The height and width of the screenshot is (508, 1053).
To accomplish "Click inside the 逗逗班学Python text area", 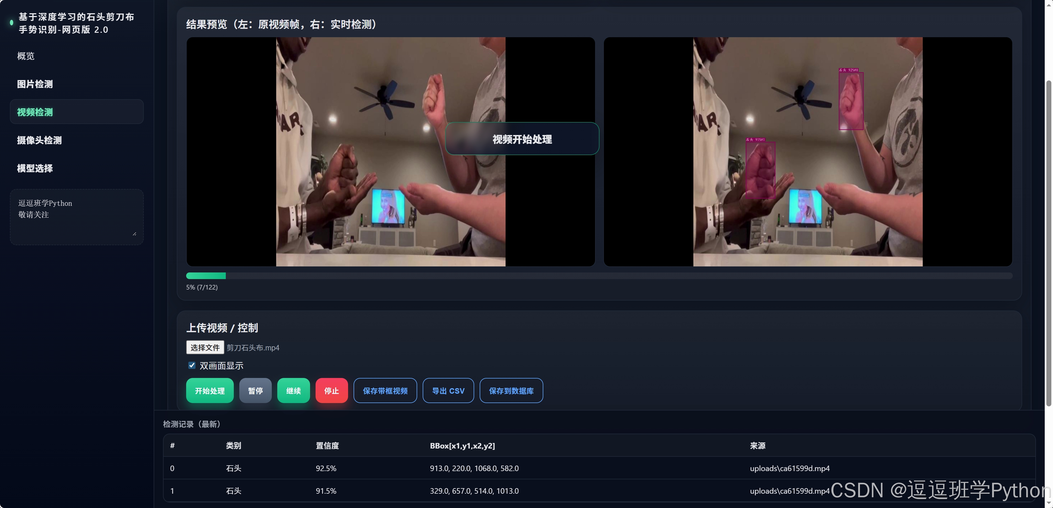I will tap(77, 217).
